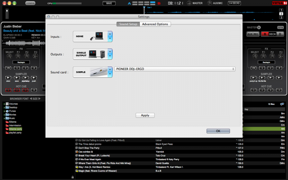Click the master headphone icon in top bar
The width and height of the screenshot is (288, 180).
pyautogui.click(x=189, y=3)
